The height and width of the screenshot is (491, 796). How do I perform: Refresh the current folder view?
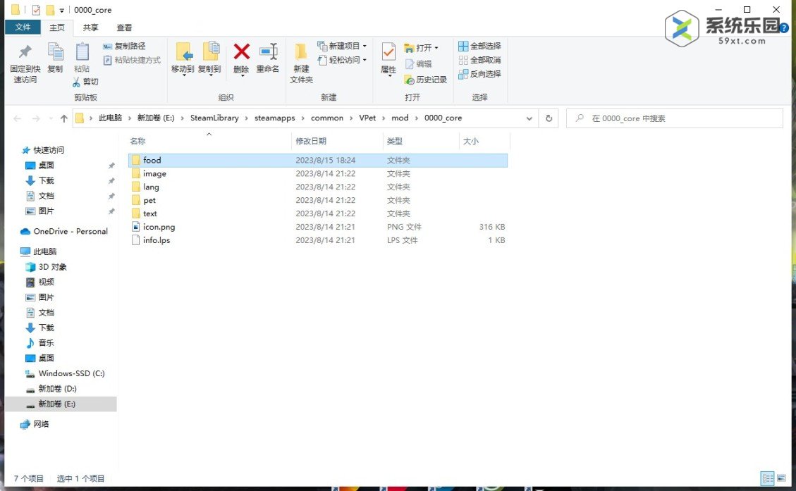(x=549, y=118)
